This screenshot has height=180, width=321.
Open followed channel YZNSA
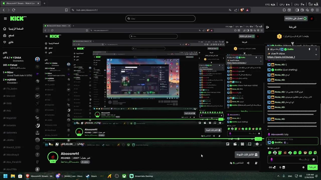tap(21, 59)
